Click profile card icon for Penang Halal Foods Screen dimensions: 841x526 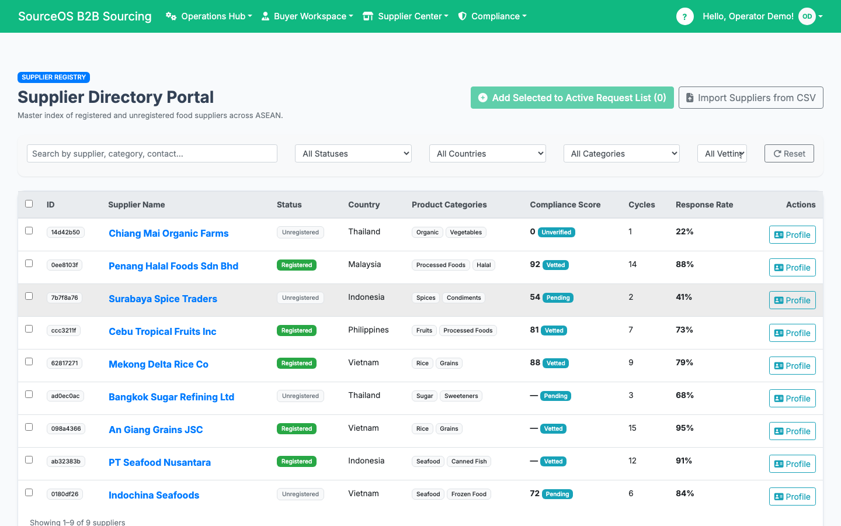tap(779, 268)
